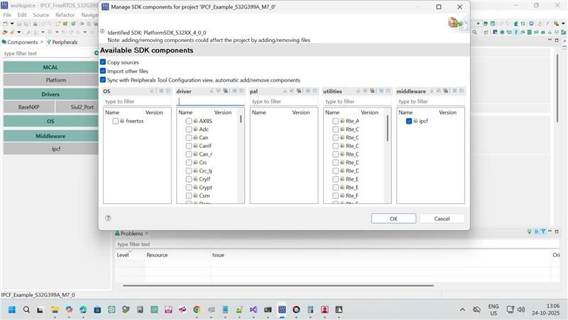The width and height of the screenshot is (568, 320).
Task: Open Visual Studio from the taskbar
Action: point(253,309)
